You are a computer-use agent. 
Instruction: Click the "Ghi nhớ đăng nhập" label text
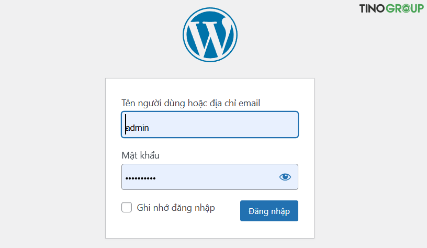[x=176, y=208]
